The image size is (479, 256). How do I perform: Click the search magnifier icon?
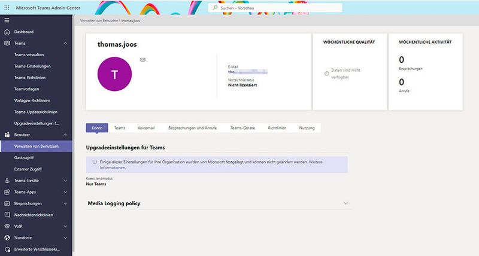[x=215, y=8]
